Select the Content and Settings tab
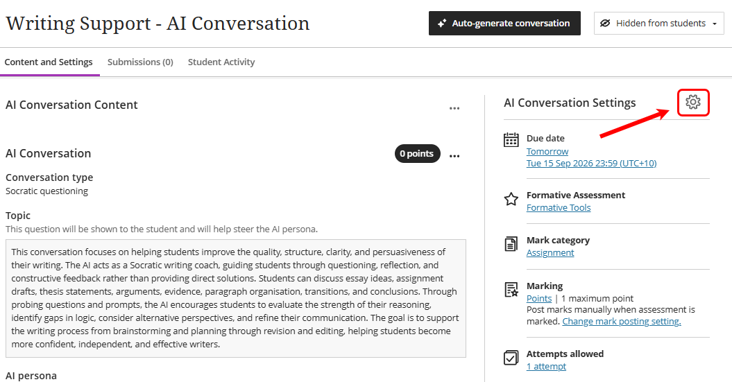Viewport: 732px width, 382px height. click(49, 62)
